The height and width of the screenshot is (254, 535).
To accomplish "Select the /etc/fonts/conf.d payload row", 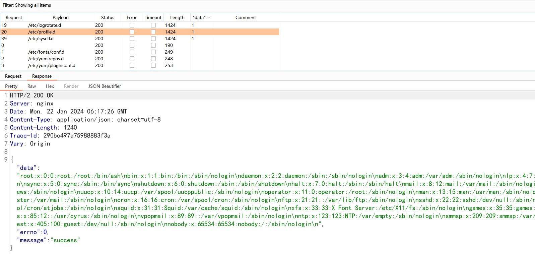I will pyautogui.click(x=140, y=52).
